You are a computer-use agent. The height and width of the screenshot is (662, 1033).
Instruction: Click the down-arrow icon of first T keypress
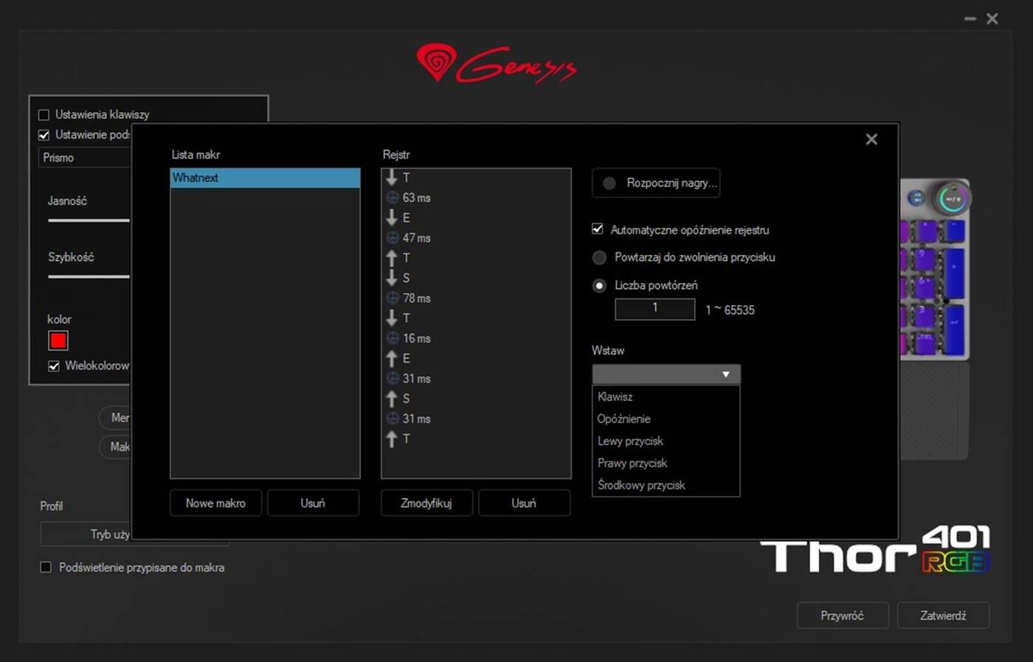click(392, 178)
